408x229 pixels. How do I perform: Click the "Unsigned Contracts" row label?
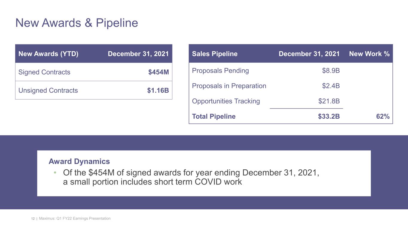point(48,90)
